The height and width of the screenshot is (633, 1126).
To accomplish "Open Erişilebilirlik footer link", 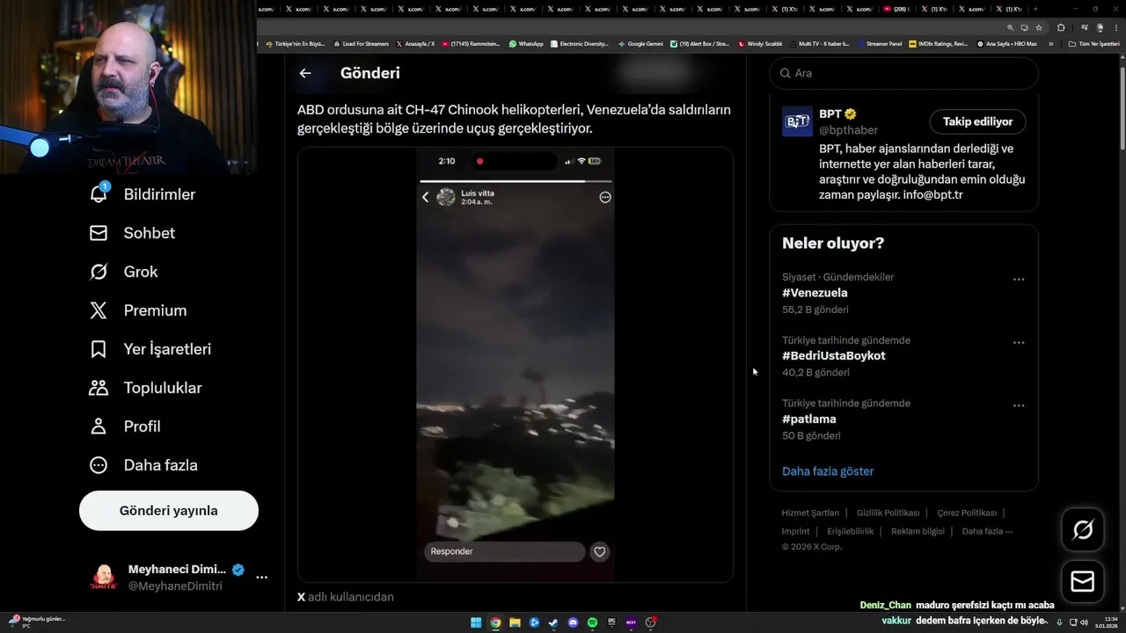I will click(x=850, y=531).
